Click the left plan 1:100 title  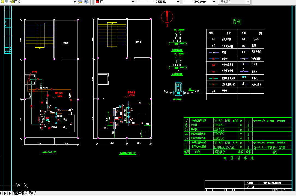[x=49, y=152]
